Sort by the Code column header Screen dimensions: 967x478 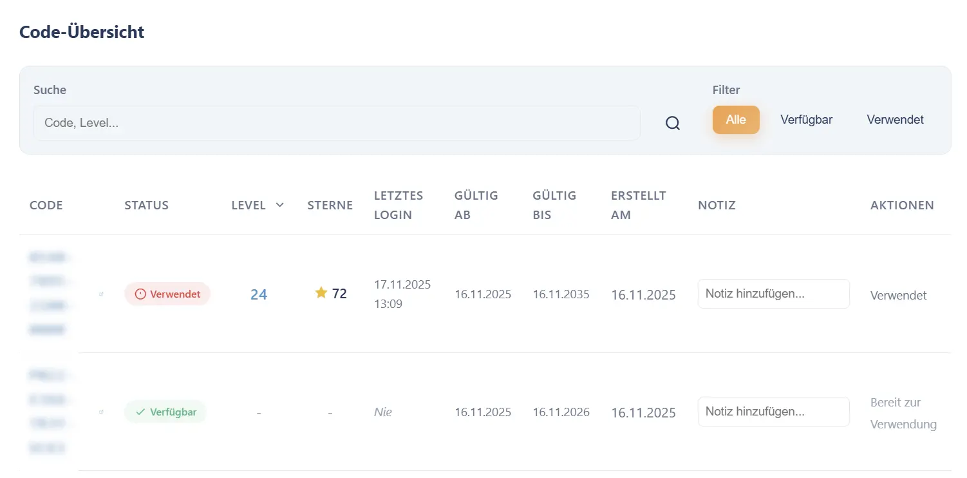point(46,206)
